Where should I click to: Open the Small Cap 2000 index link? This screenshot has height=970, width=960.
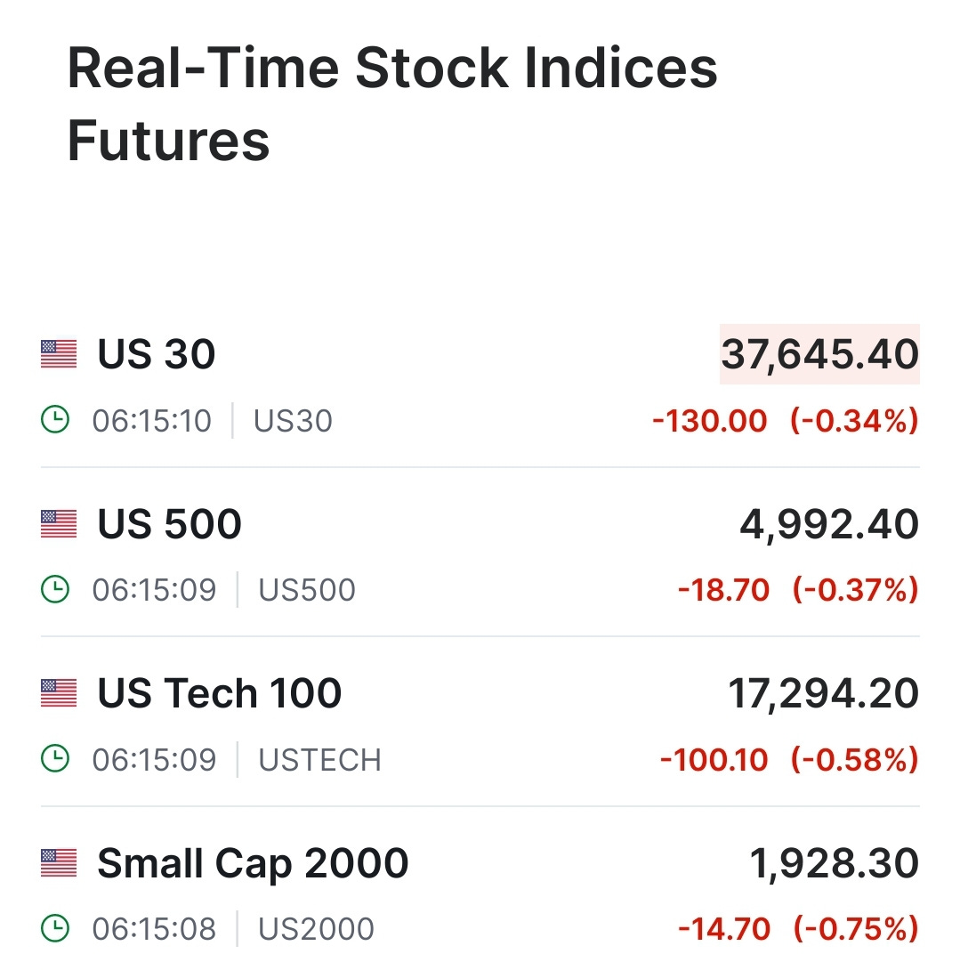point(253,863)
